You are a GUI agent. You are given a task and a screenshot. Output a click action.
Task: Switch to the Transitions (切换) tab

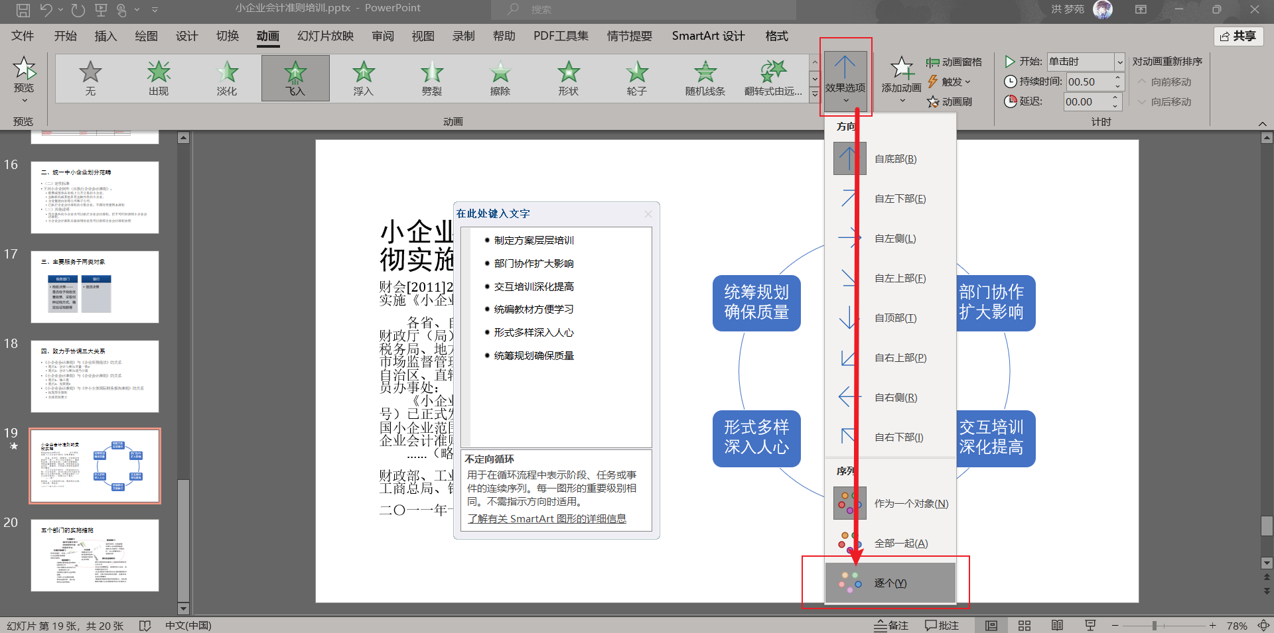tap(227, 36)
